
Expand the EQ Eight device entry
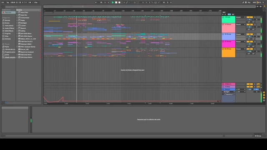[17, 23]
